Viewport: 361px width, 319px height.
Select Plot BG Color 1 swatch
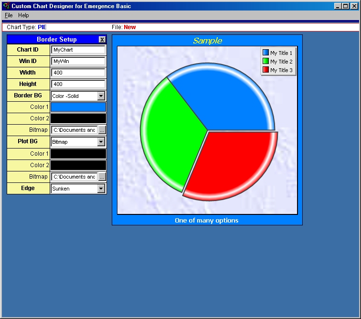[78, 154]
